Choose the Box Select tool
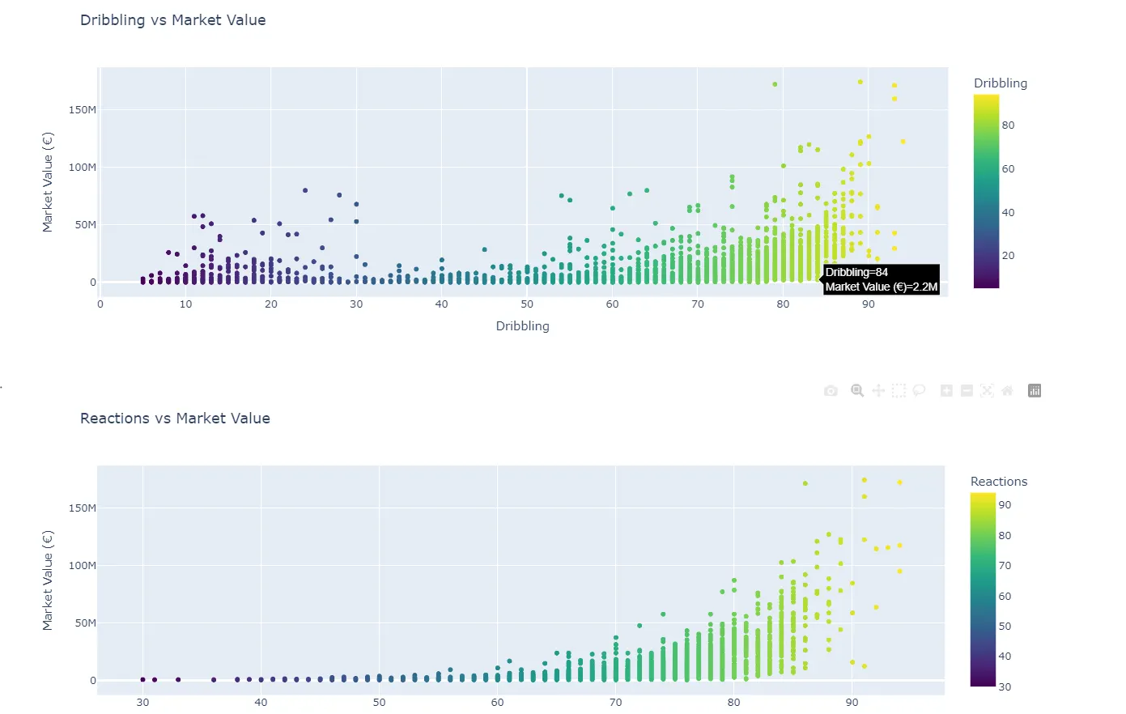 [x=899, y=391]
